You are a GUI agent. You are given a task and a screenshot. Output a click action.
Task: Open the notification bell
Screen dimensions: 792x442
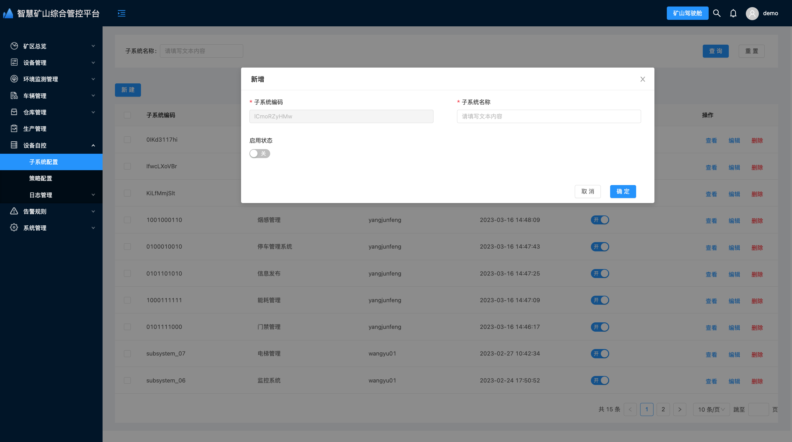(x=733, y=13)
